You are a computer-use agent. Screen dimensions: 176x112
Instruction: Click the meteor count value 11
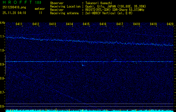point(41,13)
